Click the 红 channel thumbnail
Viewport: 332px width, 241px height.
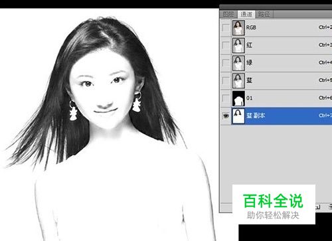238,45
